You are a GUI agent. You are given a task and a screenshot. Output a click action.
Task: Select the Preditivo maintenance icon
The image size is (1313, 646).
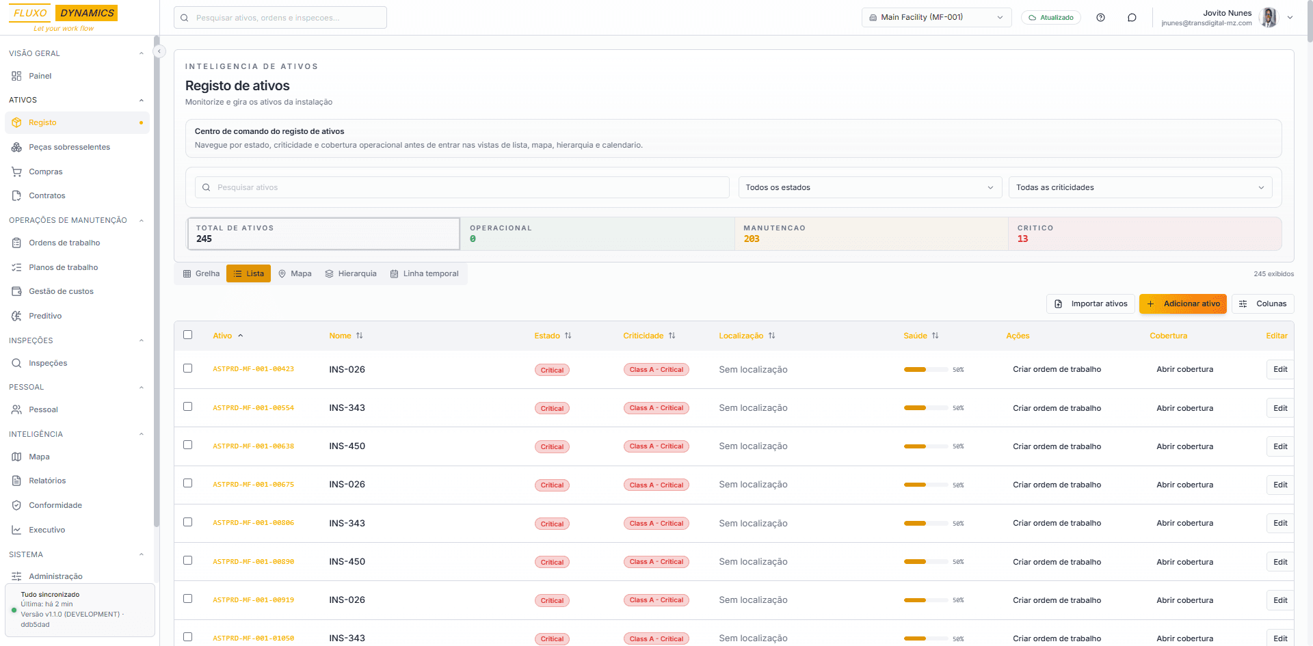point(16,316)
